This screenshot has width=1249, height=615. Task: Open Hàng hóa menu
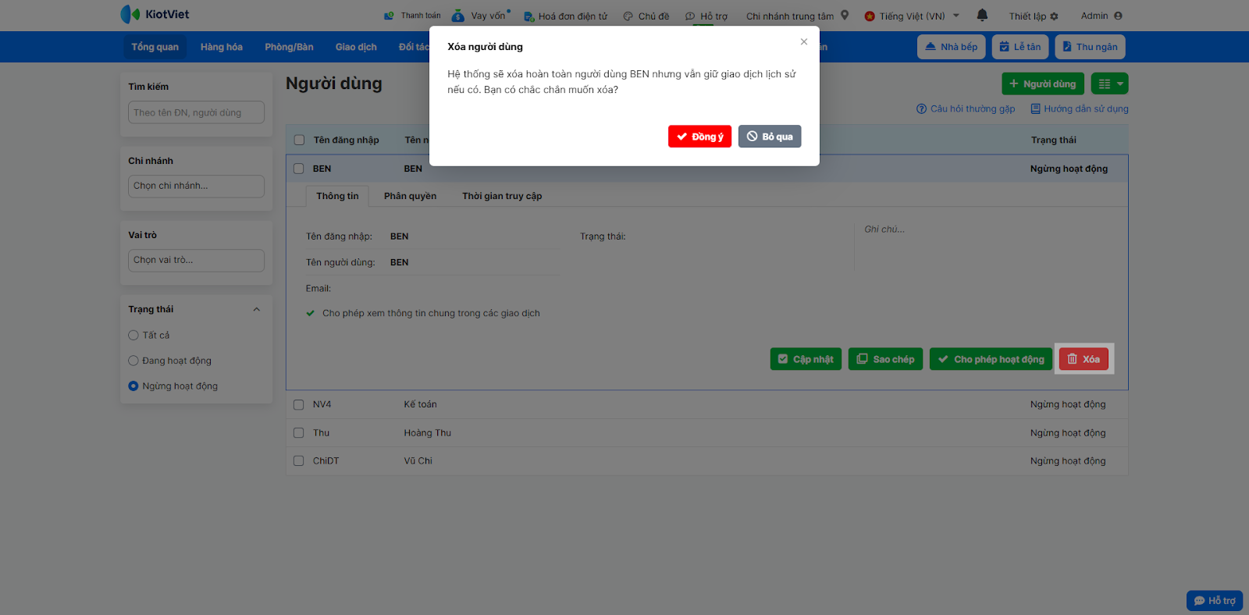pyautogui.click(x=222, y=47)
